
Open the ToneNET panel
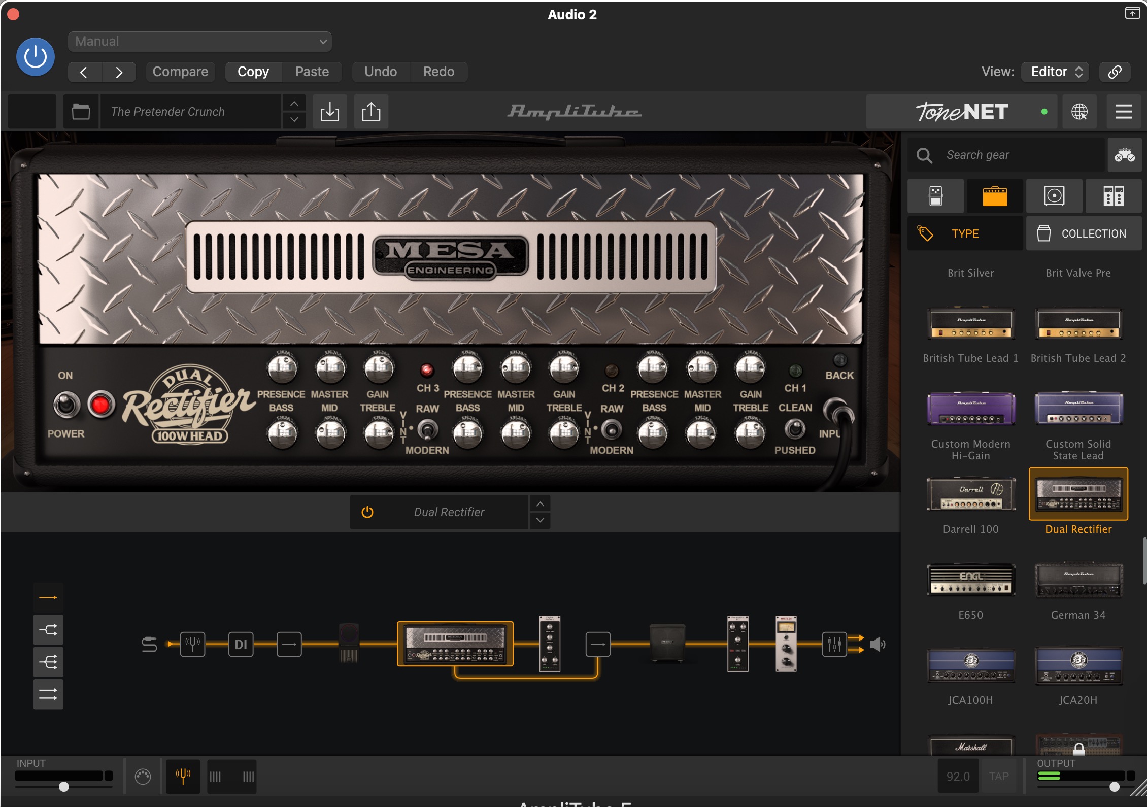tap(962, 112)
